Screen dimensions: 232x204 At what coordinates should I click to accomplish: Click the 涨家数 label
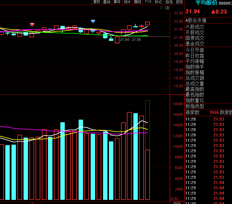tap(192, 112)
